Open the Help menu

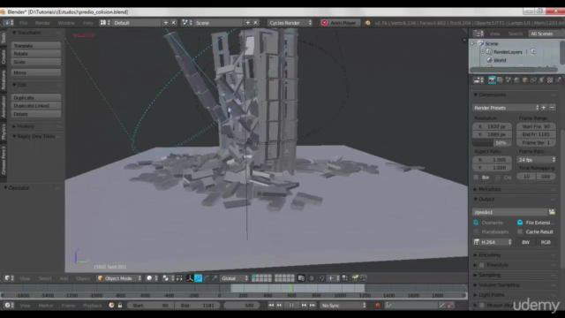pyautogui.click(x=88, y=23)
